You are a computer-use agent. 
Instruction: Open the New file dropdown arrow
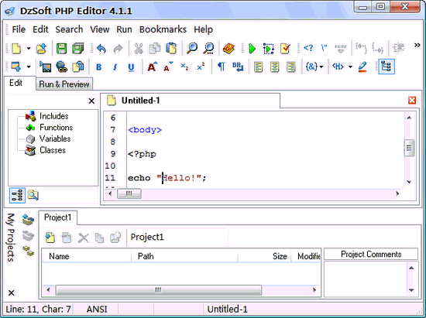(29, 49)
